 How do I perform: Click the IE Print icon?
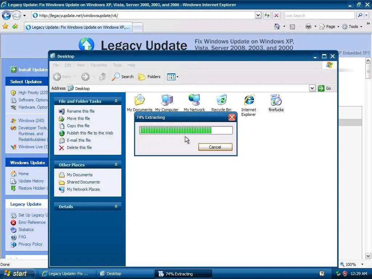[308, 27]
